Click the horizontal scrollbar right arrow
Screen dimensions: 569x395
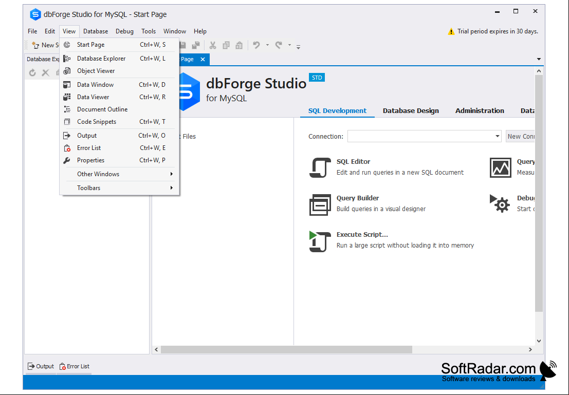530,350
